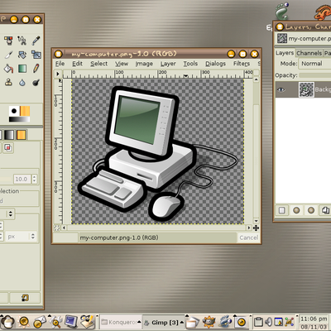Image resolution: width=331 pixels, height=331 pixels.
Task: Open the Tools menu
Action: pos(190,64)
